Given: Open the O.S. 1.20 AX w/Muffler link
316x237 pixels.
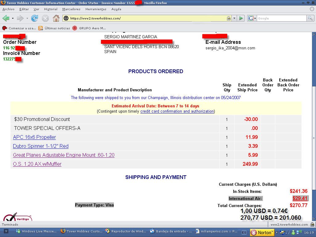Looking at the screenshot, I should click(x=37, y=164).
